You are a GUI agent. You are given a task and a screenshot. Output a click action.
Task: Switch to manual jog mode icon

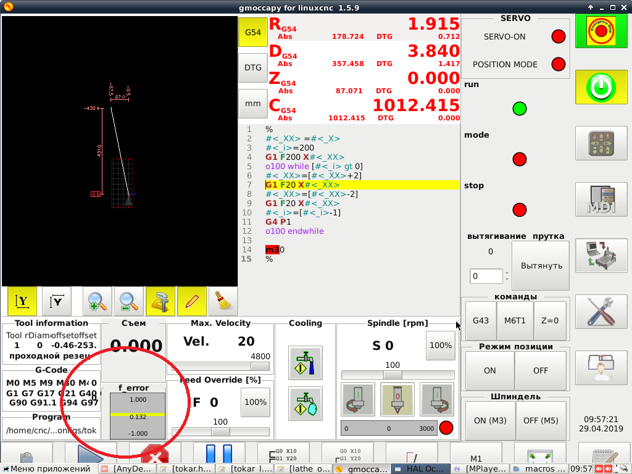click(601, 143)
